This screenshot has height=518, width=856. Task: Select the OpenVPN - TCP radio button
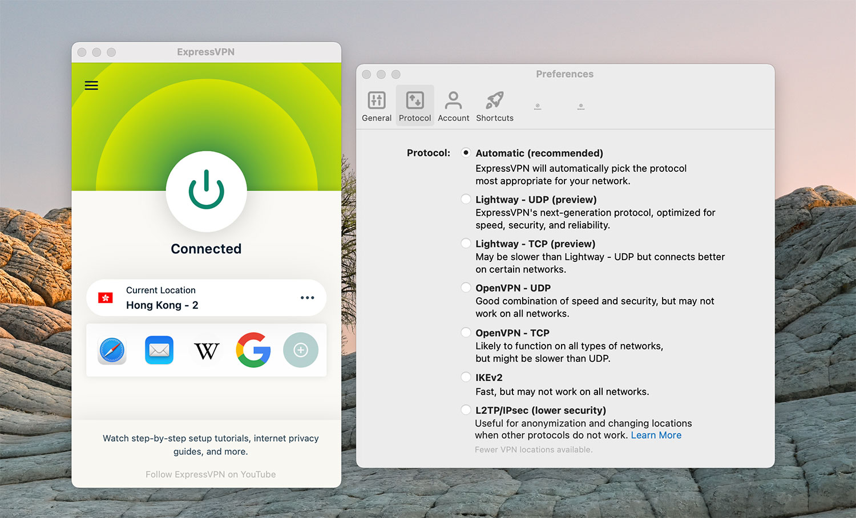point(466,333)
